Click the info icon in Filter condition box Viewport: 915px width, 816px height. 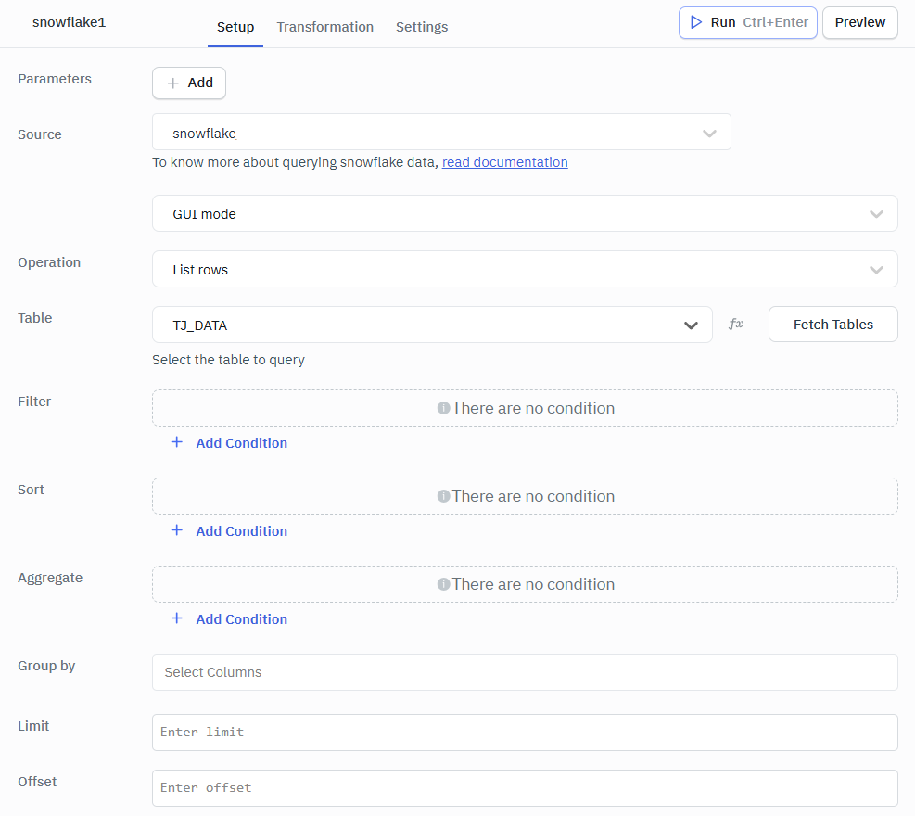tap(443, 408)
